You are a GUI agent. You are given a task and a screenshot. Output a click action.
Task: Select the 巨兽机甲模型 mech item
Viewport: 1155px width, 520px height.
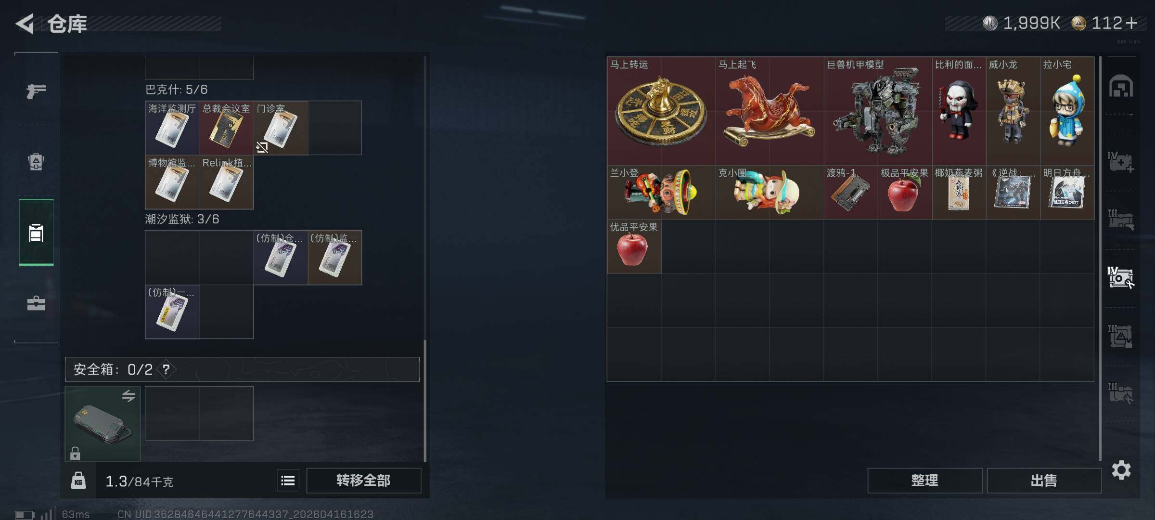[878, 111]
